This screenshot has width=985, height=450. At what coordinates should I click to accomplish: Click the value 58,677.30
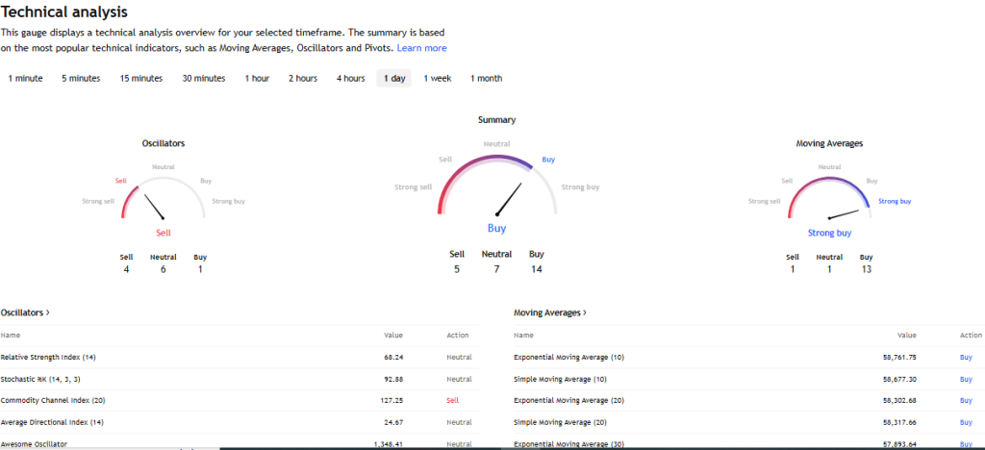click(899, 379)
